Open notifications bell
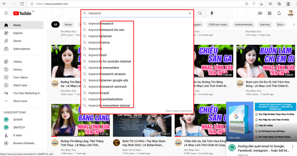 [279, 13]
